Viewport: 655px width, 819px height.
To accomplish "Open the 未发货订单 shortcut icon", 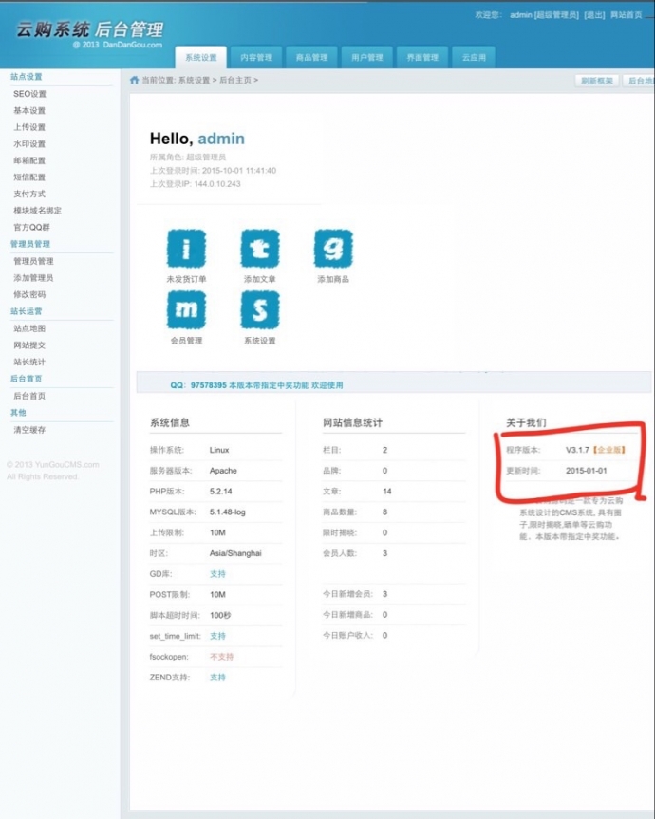I will pyautogui.click(x=186, y=249).
